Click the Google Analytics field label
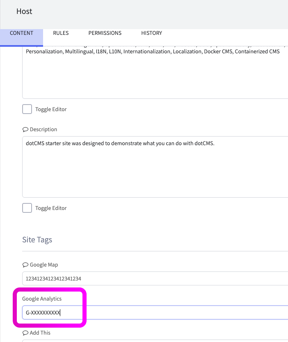 42,299
